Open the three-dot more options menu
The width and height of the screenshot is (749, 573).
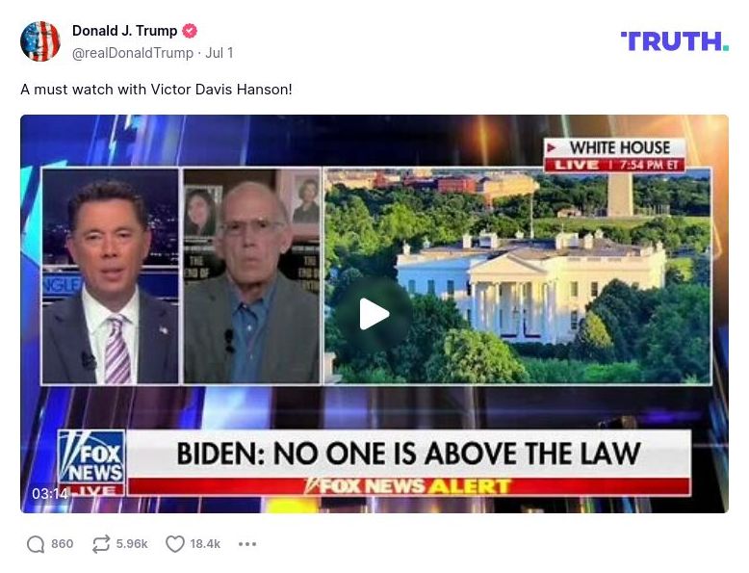tap(247, 544)
